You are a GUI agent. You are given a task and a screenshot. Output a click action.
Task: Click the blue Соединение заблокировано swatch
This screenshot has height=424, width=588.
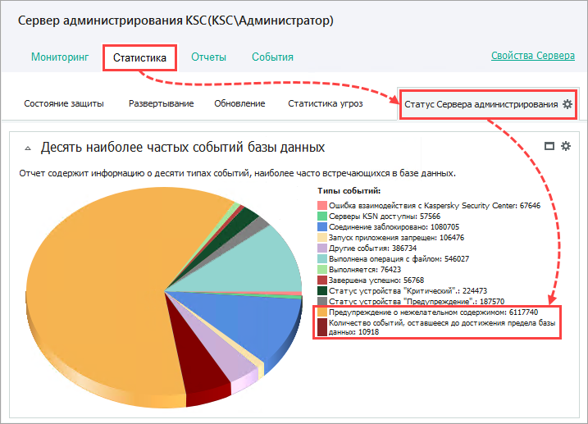pyautogui.click(x=322, y=227)
